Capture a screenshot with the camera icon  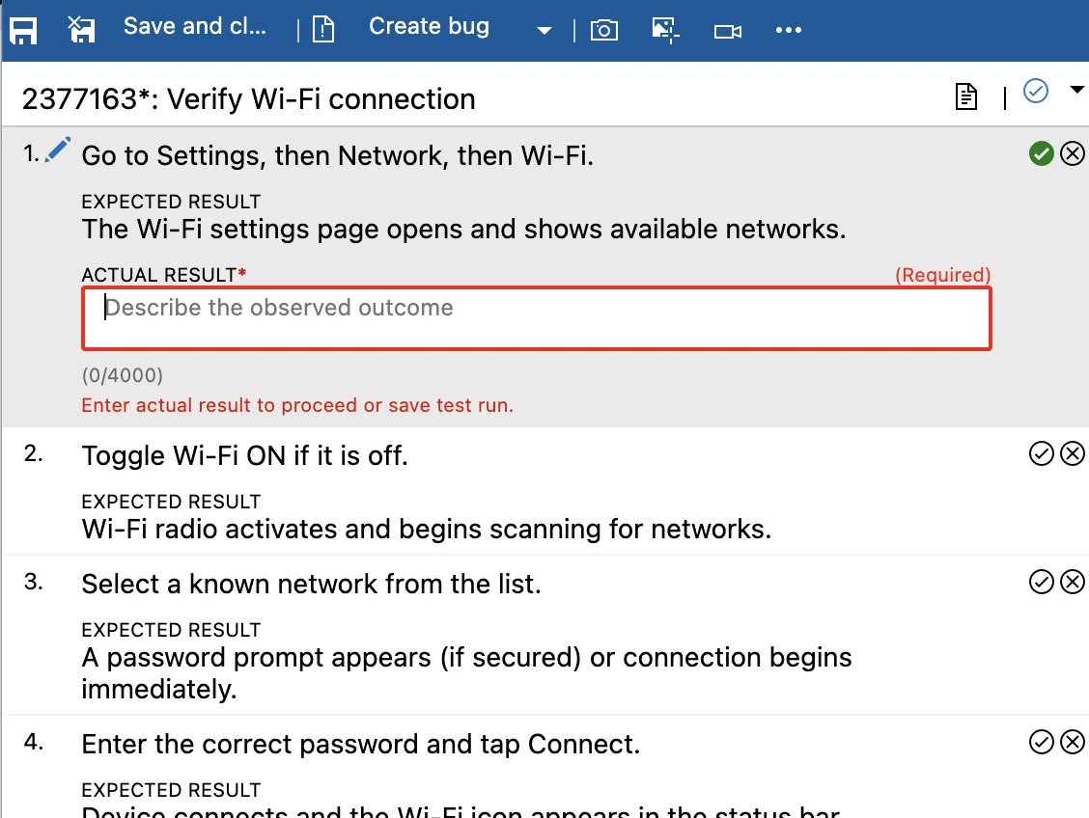point(604,30)
